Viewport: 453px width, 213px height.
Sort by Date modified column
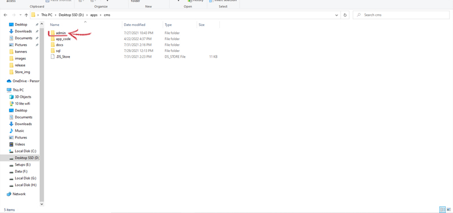(x=135, y=25)
